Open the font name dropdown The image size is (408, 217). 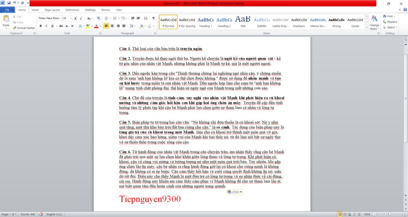point(61,18)
